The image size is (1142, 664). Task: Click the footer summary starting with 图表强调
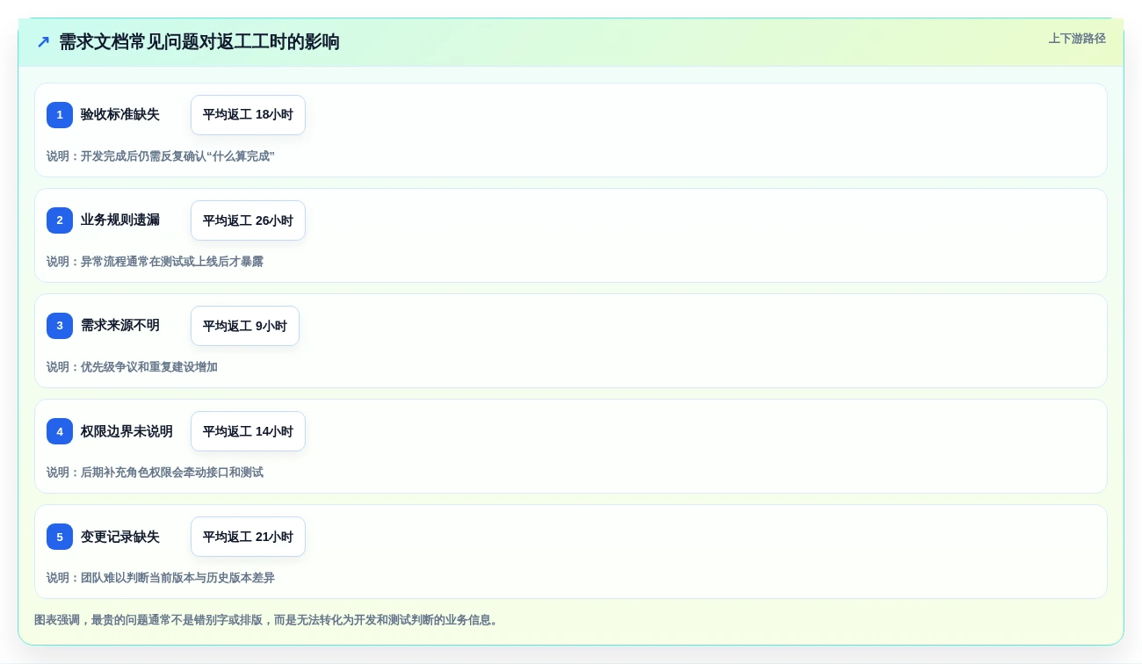click(x=268, y=620)
